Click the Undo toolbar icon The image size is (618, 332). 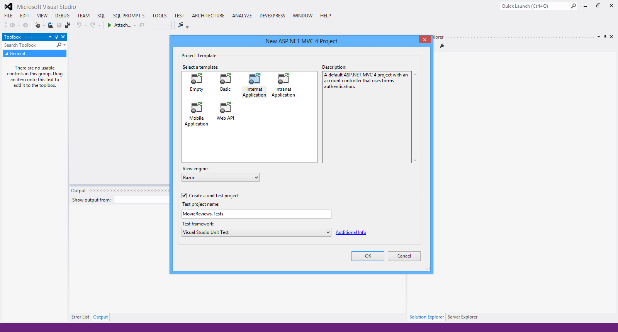79,25
